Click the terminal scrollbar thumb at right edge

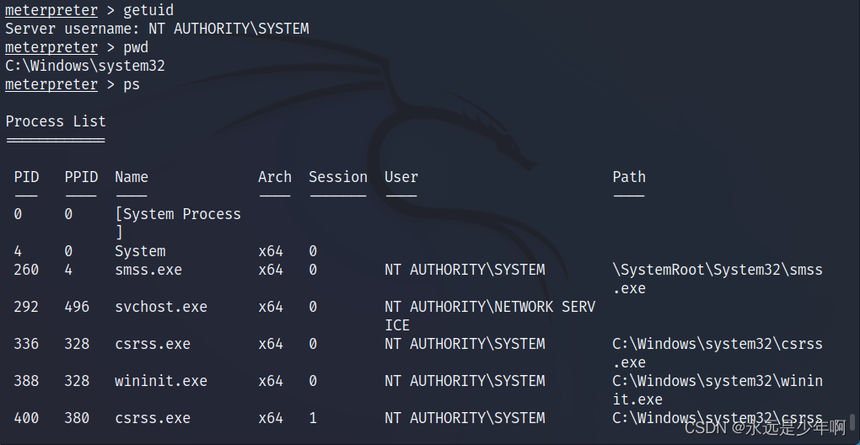[853, 422]
